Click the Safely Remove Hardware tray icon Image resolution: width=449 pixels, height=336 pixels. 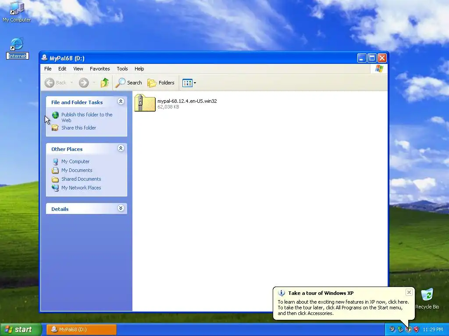400,329
